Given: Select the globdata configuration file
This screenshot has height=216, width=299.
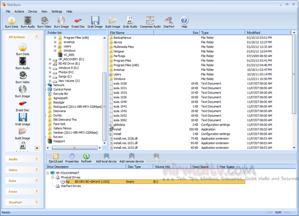Looking at the screenshot, I should [119, 125].
